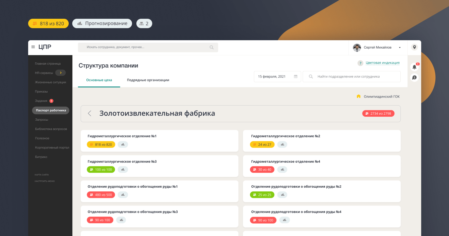
Task: Open Гидрометаллургическое отделение №1 title
Action: point(122,136)
